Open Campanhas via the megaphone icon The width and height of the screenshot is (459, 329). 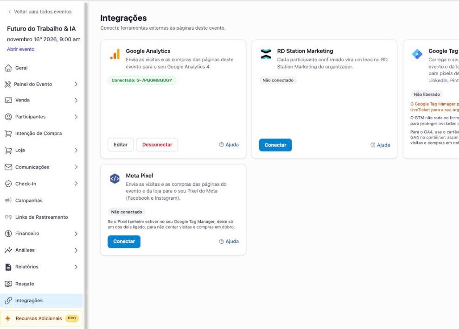[x=8, y=200]
